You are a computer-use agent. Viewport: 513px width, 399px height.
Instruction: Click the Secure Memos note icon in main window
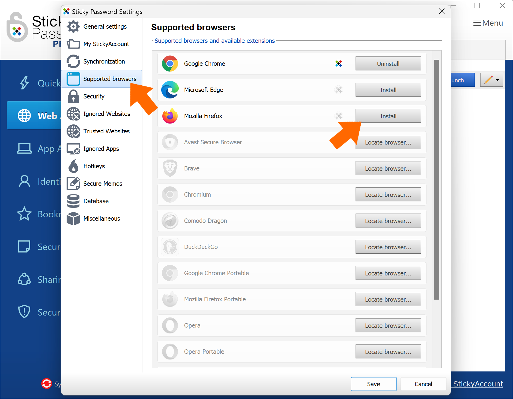coord(24,247)
